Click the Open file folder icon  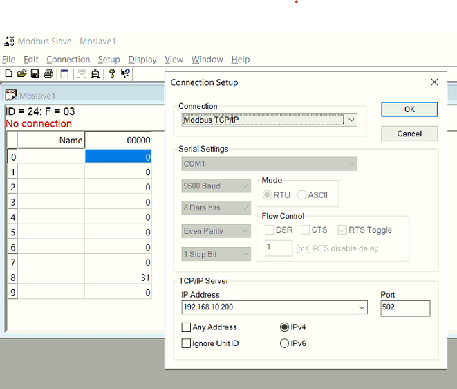click(x=21, y=73)
